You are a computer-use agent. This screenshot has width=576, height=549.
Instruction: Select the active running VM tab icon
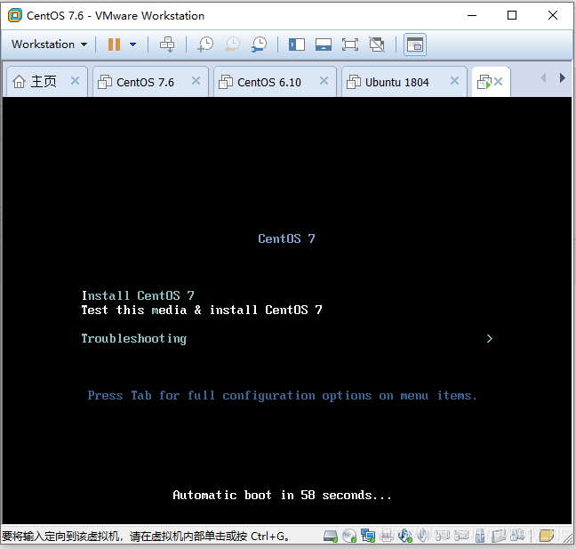tap(484, 82)
